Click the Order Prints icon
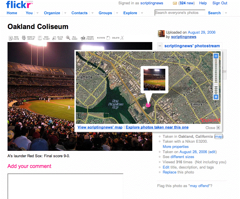The image size is (240, 199). click(83, 38)
